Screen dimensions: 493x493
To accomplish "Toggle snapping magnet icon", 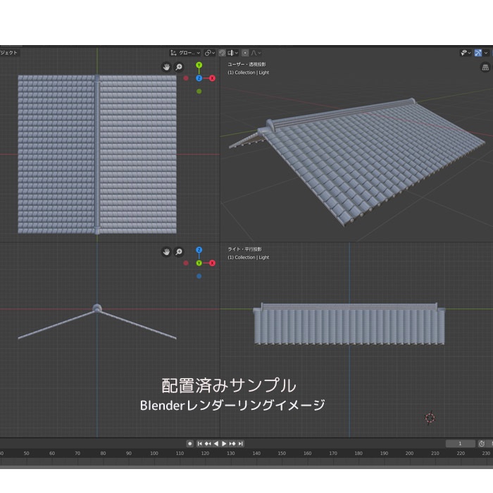I will pyautogui.click(x=223, y=53).
